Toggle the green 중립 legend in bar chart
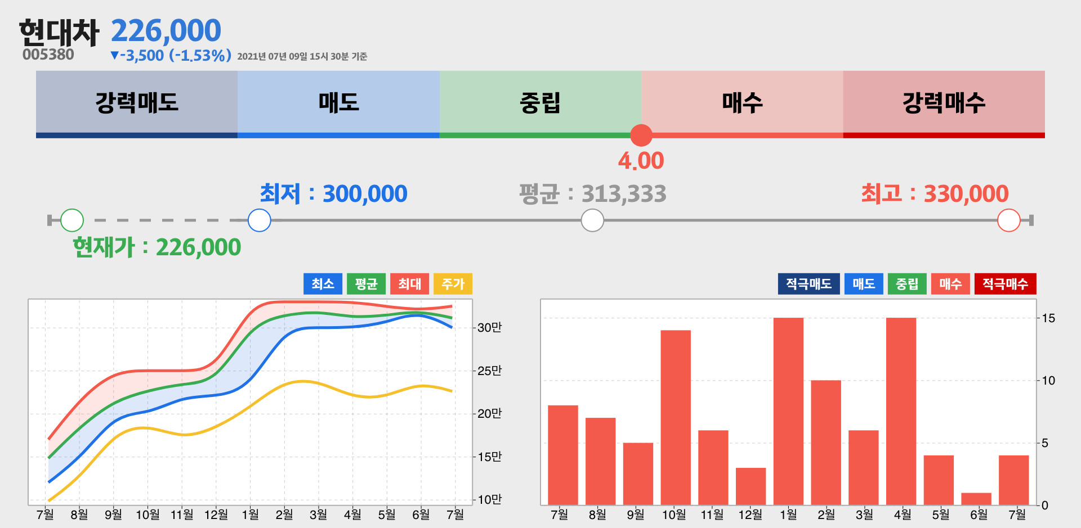The width and height of the screenshot is (1081, 528). [907, 284]
